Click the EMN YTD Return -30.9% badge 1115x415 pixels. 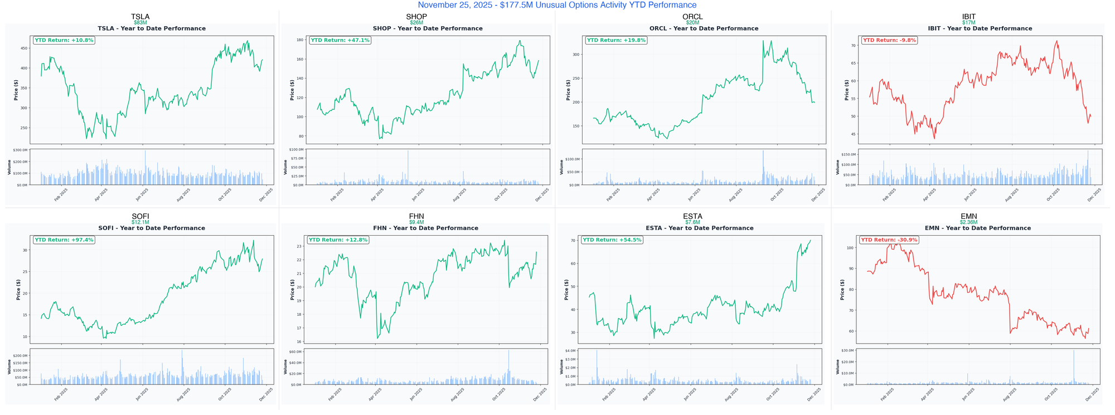[889, 240]
